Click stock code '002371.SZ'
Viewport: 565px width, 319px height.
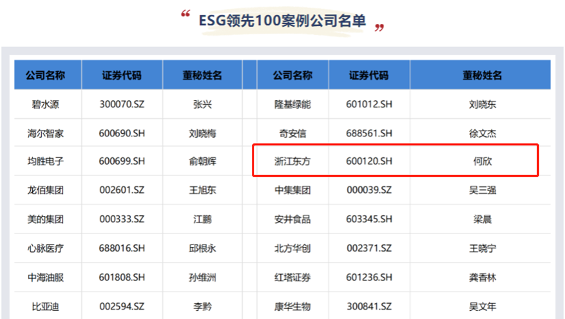369,249
